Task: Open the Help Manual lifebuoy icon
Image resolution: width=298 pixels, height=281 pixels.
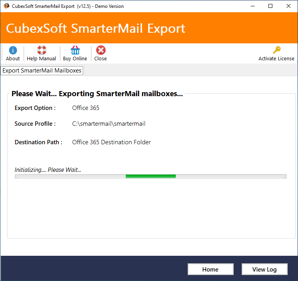Action: tap(42, 50)
